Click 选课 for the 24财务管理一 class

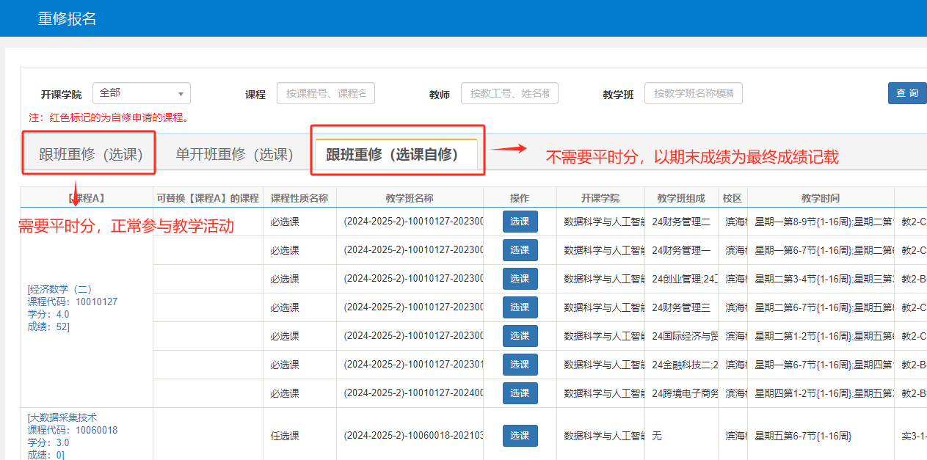click(520, 250)
